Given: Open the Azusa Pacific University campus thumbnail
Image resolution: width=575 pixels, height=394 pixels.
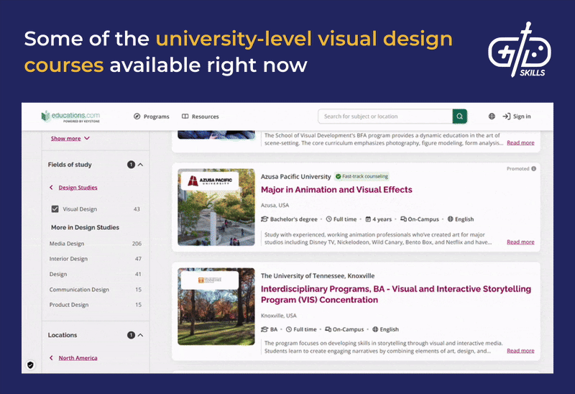Looking at the screenshot, I should [x=216, y=207].
